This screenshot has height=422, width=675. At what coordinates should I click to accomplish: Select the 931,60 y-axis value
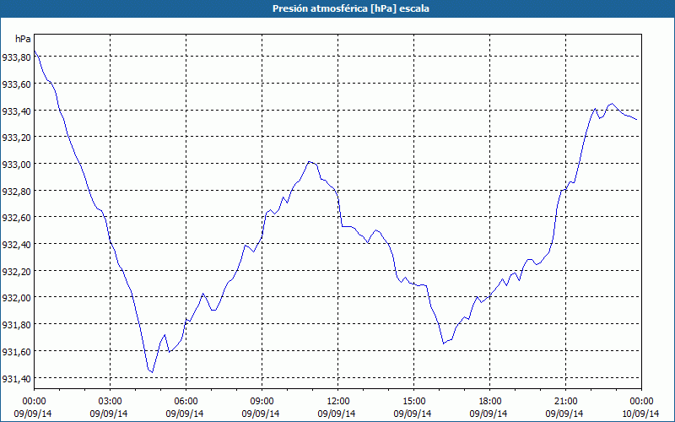pos(16,352)
